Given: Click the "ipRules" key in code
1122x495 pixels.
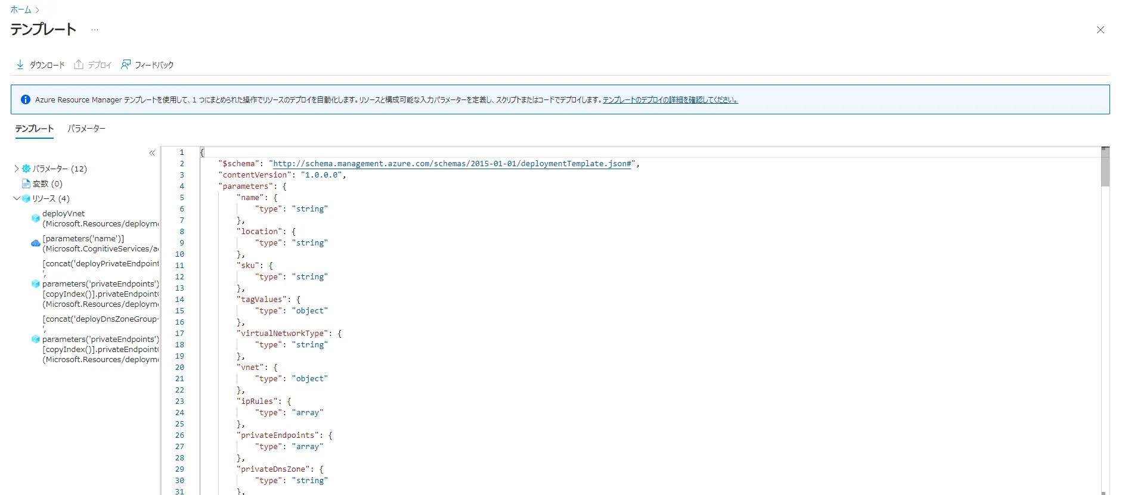Looking at the screenshot, I should [257, 401].
